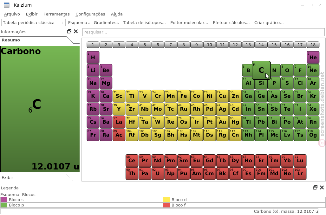
Task: Click status bar text Carbono (6), massa
Action: [286, 211]
